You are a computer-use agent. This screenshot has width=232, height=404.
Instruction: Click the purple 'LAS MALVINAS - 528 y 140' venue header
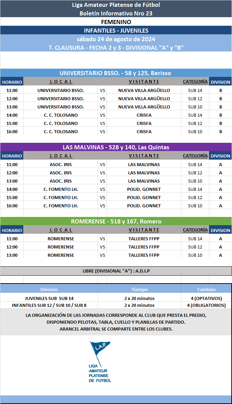116,147
